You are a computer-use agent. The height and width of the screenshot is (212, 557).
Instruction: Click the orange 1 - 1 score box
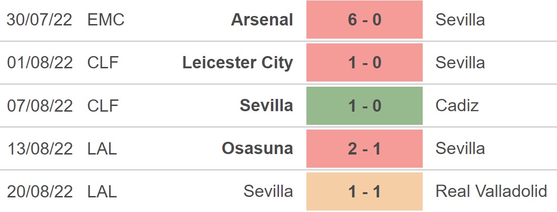tap(364, 191)
